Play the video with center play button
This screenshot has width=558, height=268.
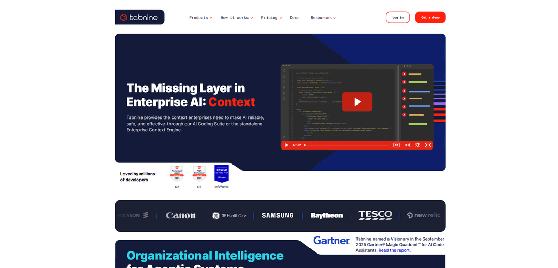[357, 102]
